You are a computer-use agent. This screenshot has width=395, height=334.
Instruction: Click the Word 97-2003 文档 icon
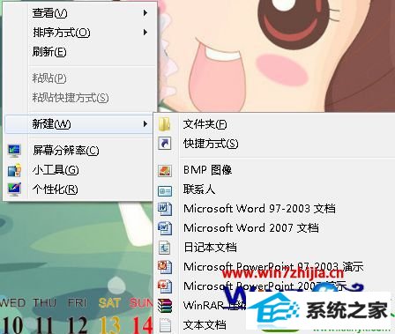[165, 209]
